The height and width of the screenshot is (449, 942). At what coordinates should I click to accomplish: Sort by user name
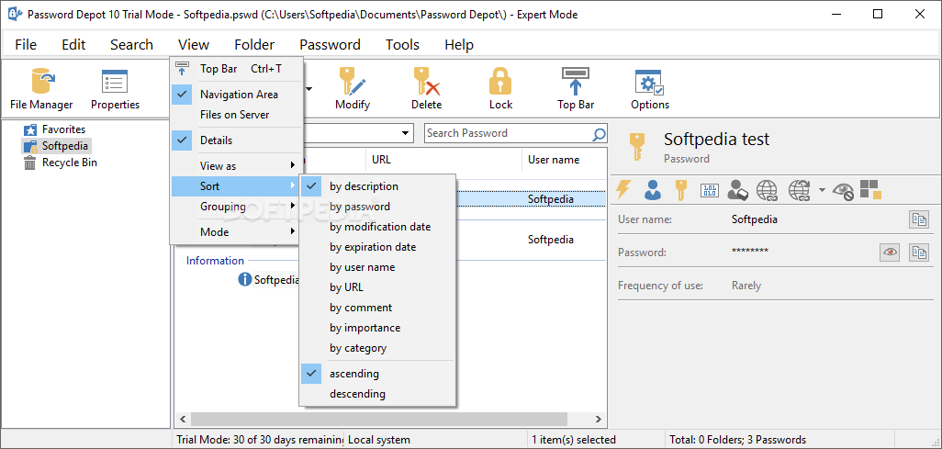pos(377,267)
